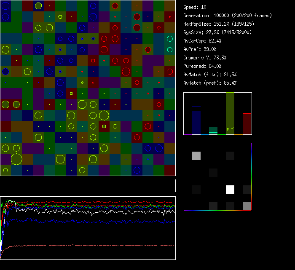Image resolution: width=295 pixels, height=270 pixels.
Task: Pick the gray bottom-right cell in the matrix panel
Action: point(247,206)
